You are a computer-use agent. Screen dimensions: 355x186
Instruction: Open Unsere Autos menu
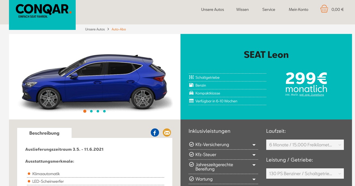tap(213, 10)
